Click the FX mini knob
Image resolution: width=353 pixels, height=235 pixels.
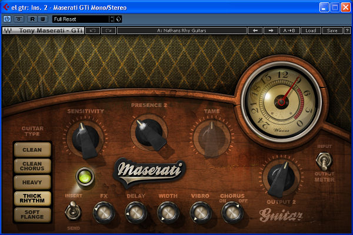pyautogui.click(x=104, y=213)
